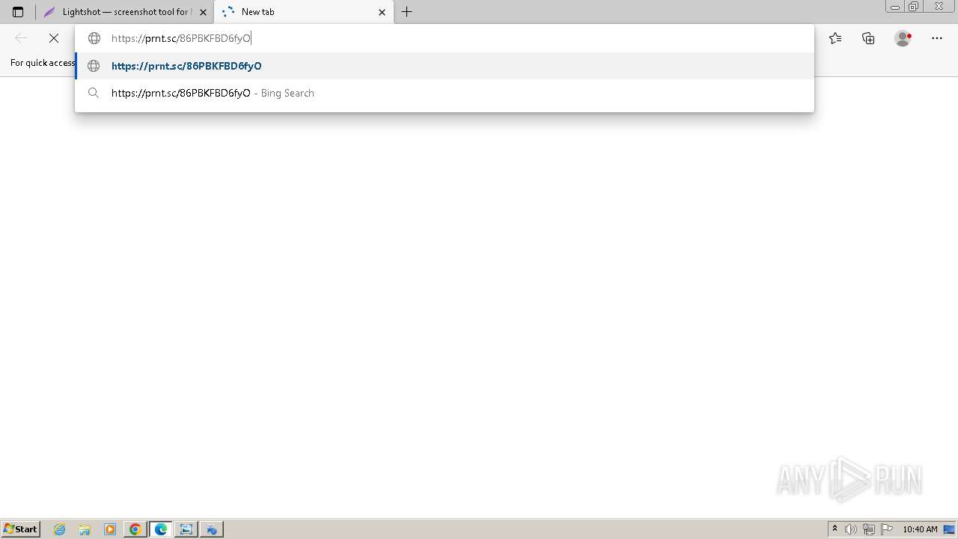This screenshot has width=958, height=539.
Task: Open Google Chrome from taskbar
Action: tap(135, 529)
